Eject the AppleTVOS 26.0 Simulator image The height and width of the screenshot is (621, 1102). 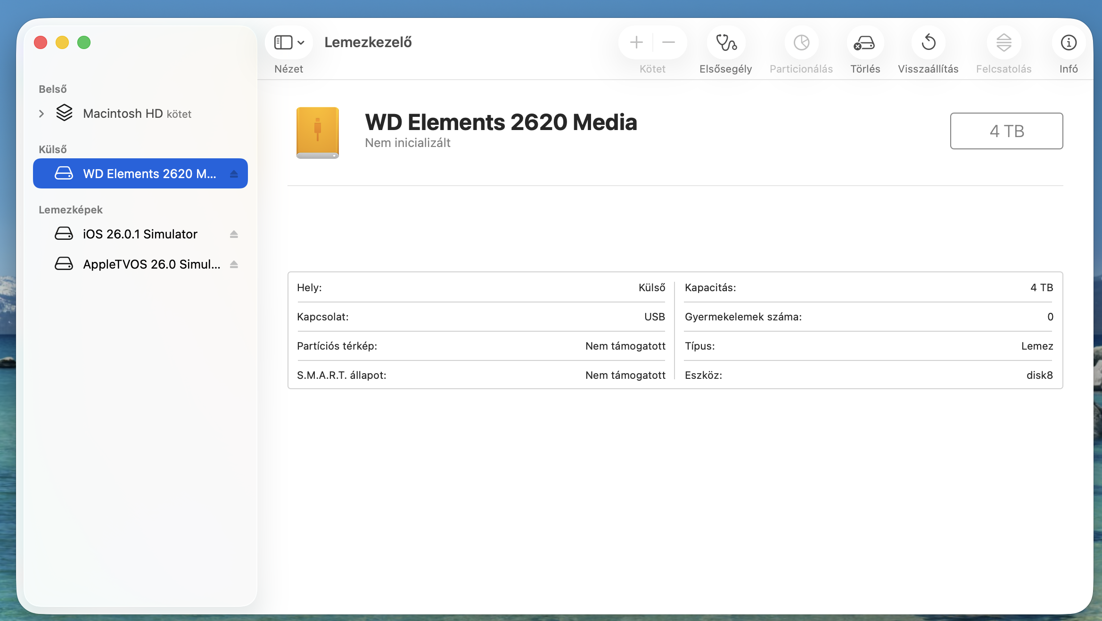point(234,264)
